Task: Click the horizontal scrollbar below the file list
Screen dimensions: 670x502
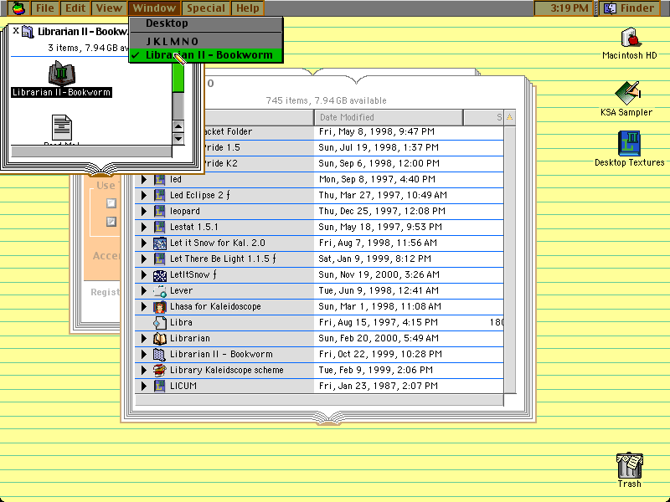Action: 319,400
